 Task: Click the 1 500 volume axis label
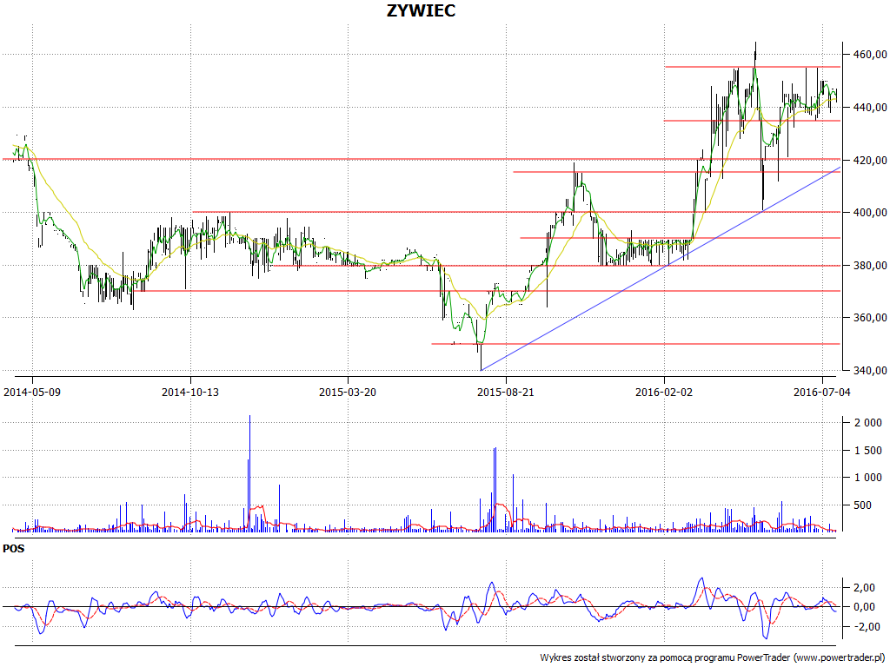(868, 451)
